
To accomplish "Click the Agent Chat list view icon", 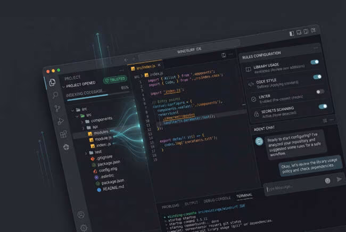I will pos(325,121).
